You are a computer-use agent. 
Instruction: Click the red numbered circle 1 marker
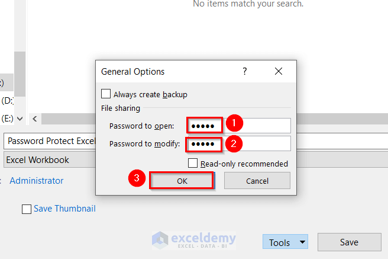tap(235, 124)
